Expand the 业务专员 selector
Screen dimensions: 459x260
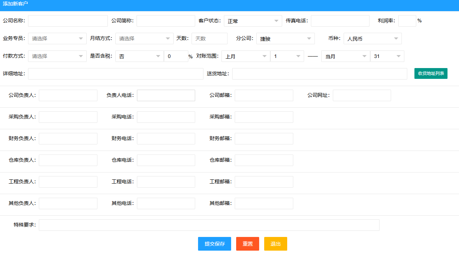coord(56,38)
